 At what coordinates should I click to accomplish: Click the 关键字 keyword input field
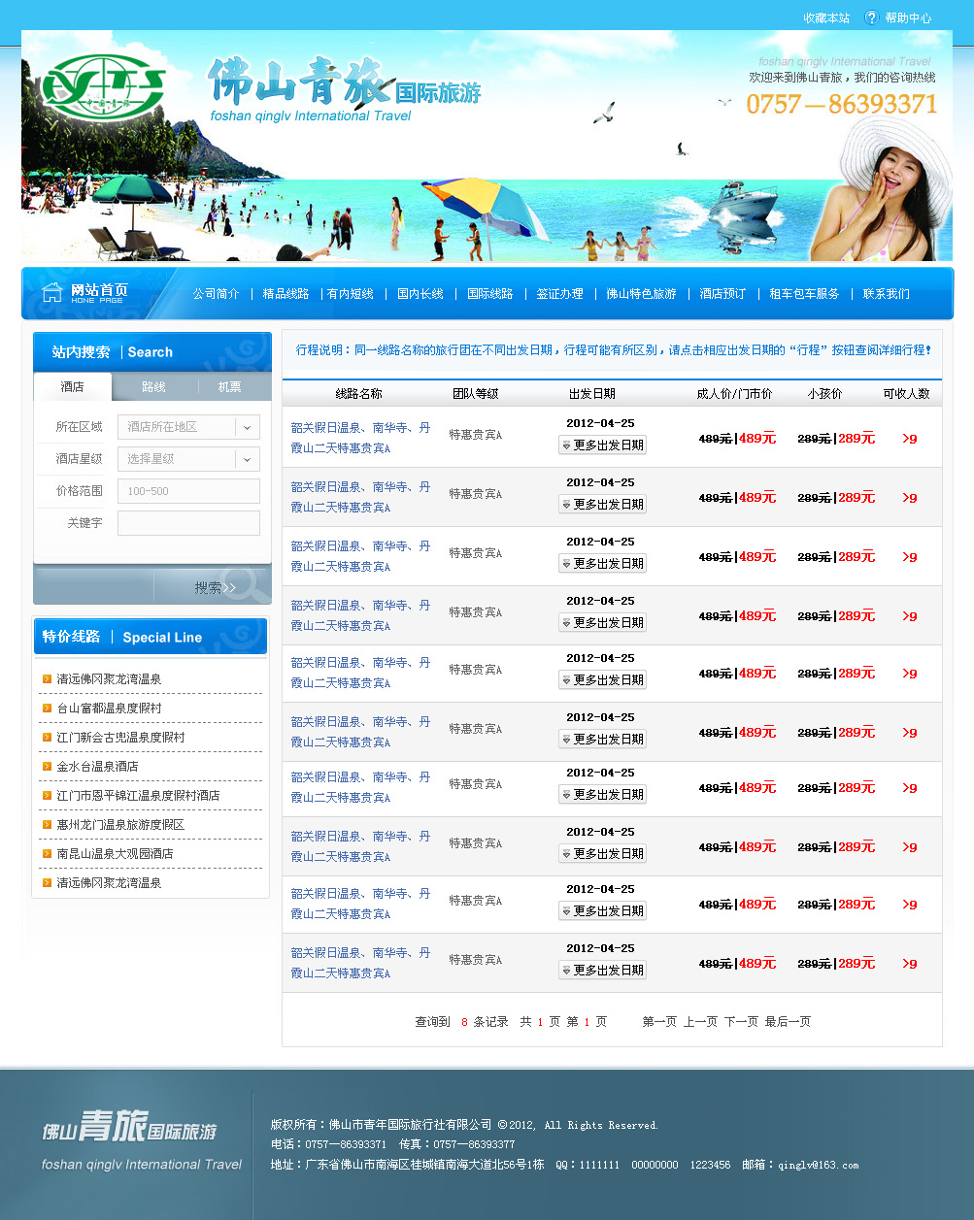tap(188, 523)
